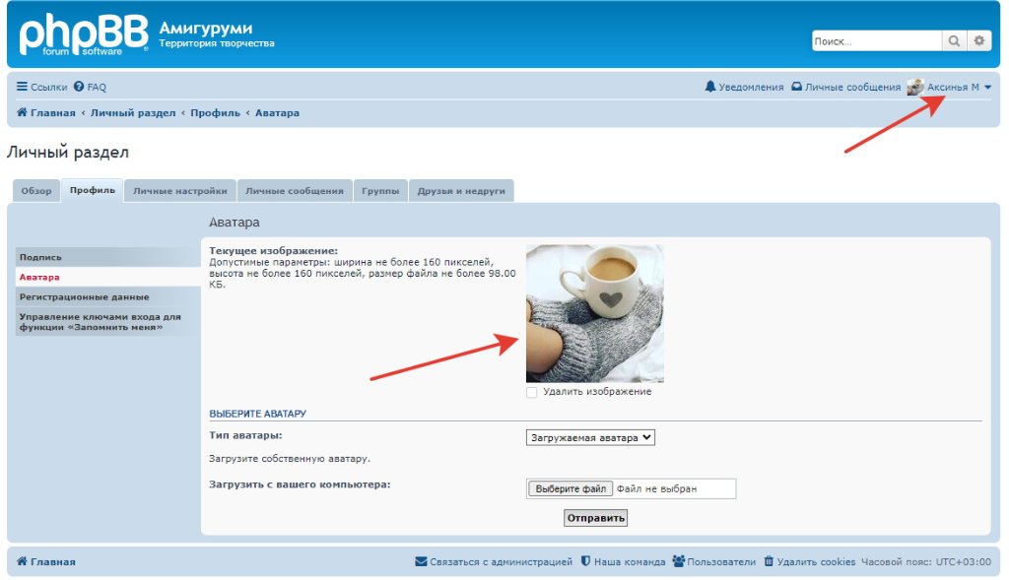Open private messages inbox

[x=846, y=88]
